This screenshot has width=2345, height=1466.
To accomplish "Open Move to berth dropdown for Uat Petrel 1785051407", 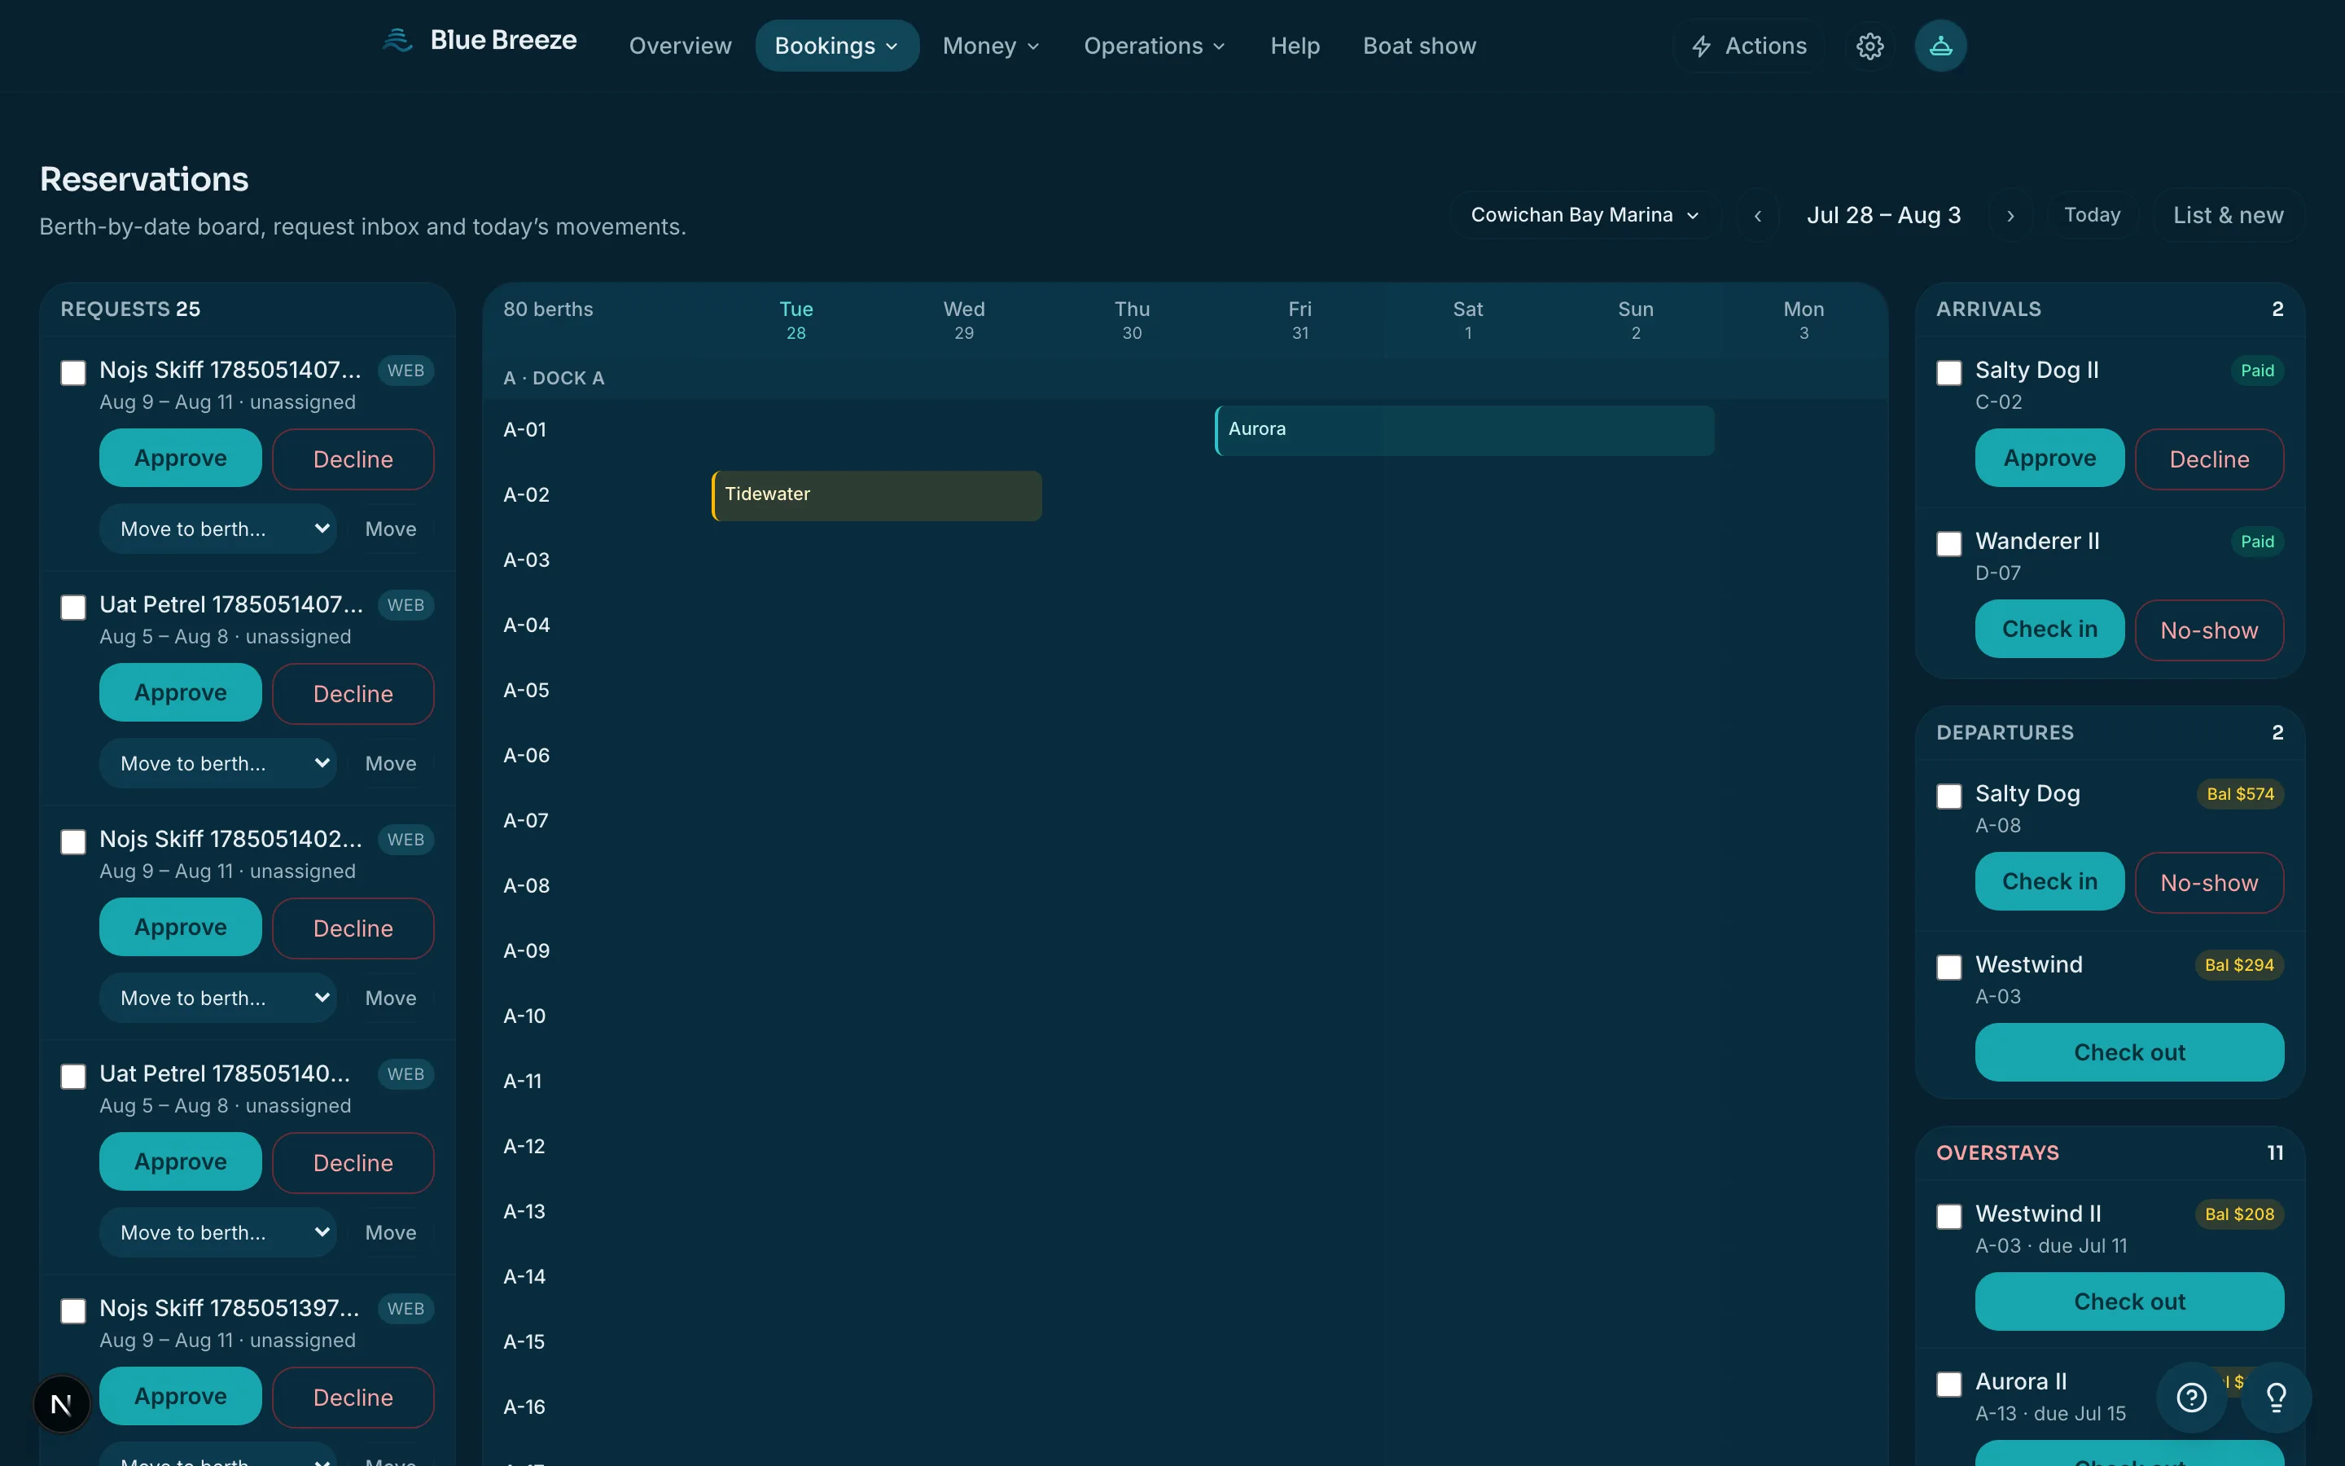I will (218, 763).
